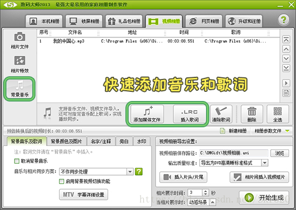Click 地址 column header

132,32
